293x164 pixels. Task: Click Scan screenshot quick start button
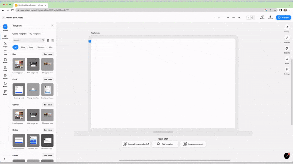[194, 144]
